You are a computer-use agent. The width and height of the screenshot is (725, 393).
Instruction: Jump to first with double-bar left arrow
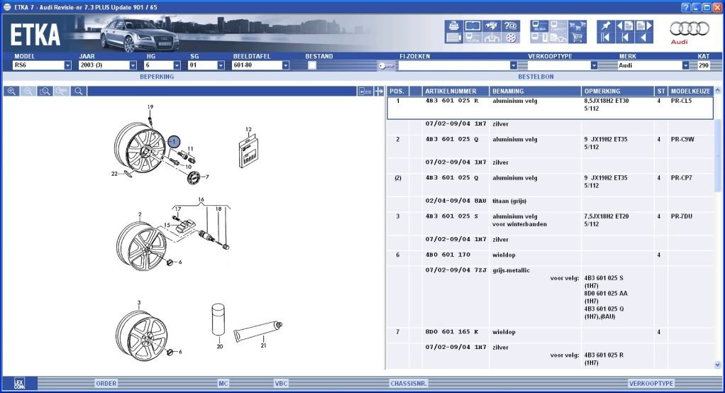pyautogui.click(x=606, y=38)
